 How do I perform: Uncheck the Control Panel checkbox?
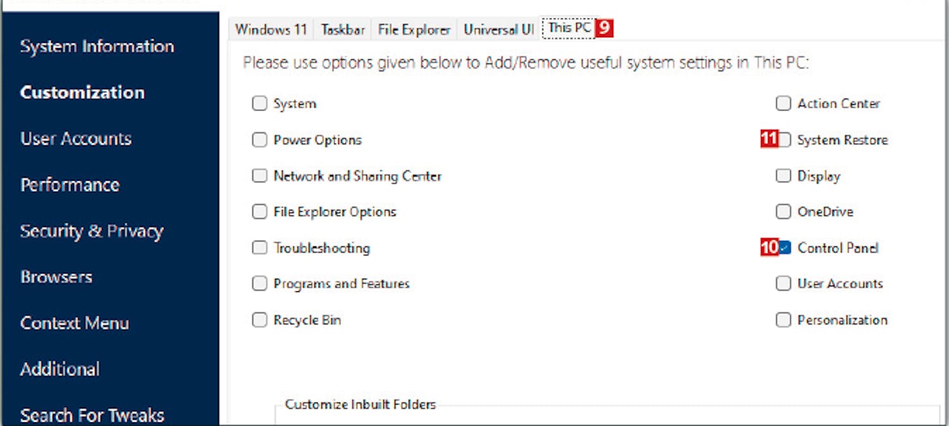tap(785, 248)
